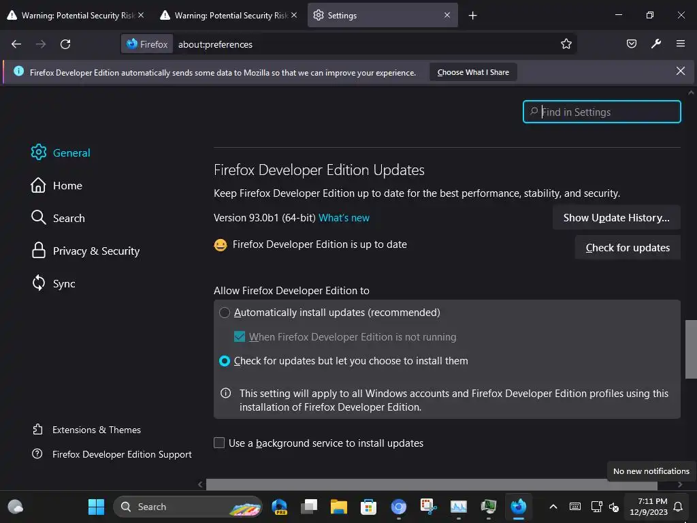The width and height of the screenshot is (697, 523).
Task: Click the horizontal scrollbar left arrow
Action: point(200,484)
